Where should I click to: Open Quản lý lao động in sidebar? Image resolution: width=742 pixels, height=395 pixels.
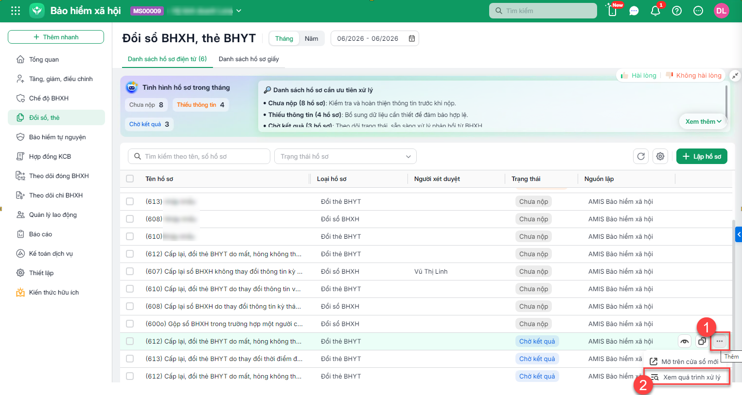(56, 214)
